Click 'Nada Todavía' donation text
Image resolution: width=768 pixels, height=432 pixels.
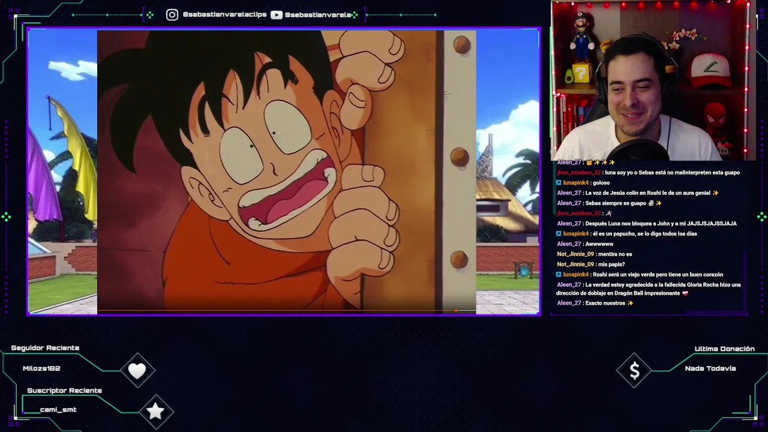click(x=710, y=368)
